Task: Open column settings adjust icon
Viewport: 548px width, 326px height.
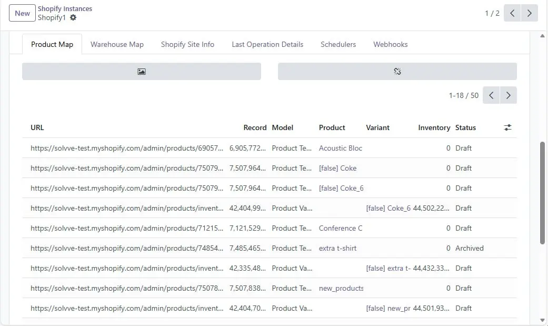Action: [507, 127]
